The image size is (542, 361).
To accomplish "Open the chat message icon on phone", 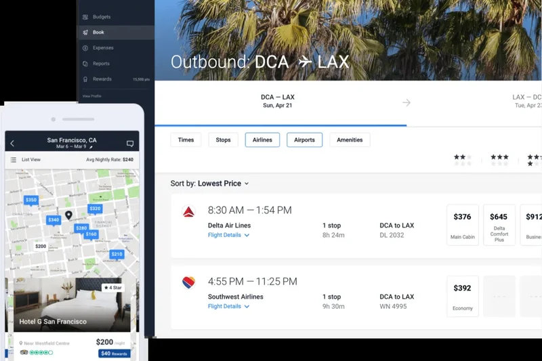I will point(130,144).
